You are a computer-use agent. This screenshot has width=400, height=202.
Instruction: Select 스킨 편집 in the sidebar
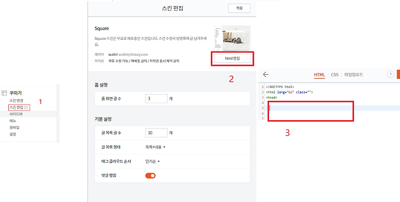point(16,107)
